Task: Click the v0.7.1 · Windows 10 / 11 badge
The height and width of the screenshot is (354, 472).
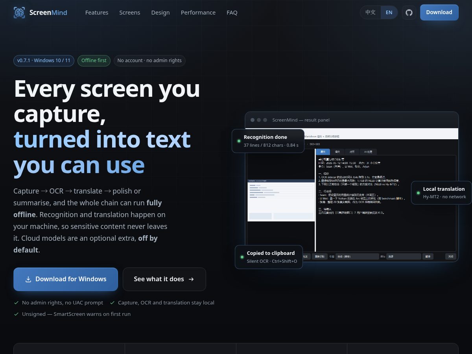Action: tap(44, 61)
